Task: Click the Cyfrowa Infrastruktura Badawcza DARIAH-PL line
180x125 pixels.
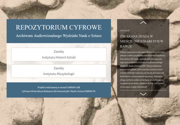Action: click(x=59, y=91)
